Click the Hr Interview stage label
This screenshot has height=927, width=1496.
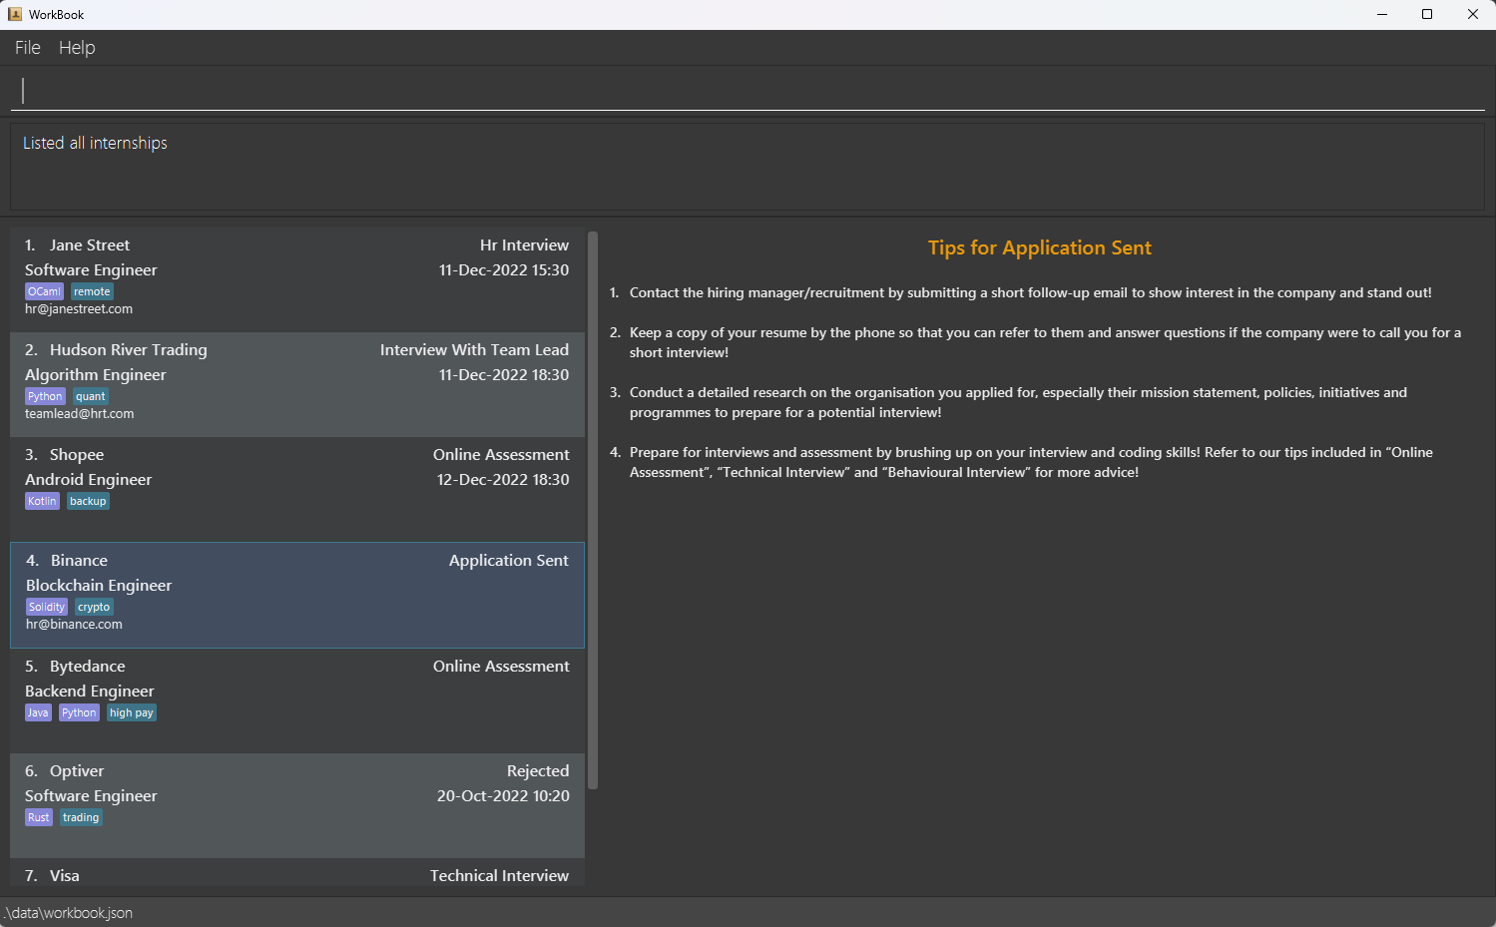click(x=524, y=245)
